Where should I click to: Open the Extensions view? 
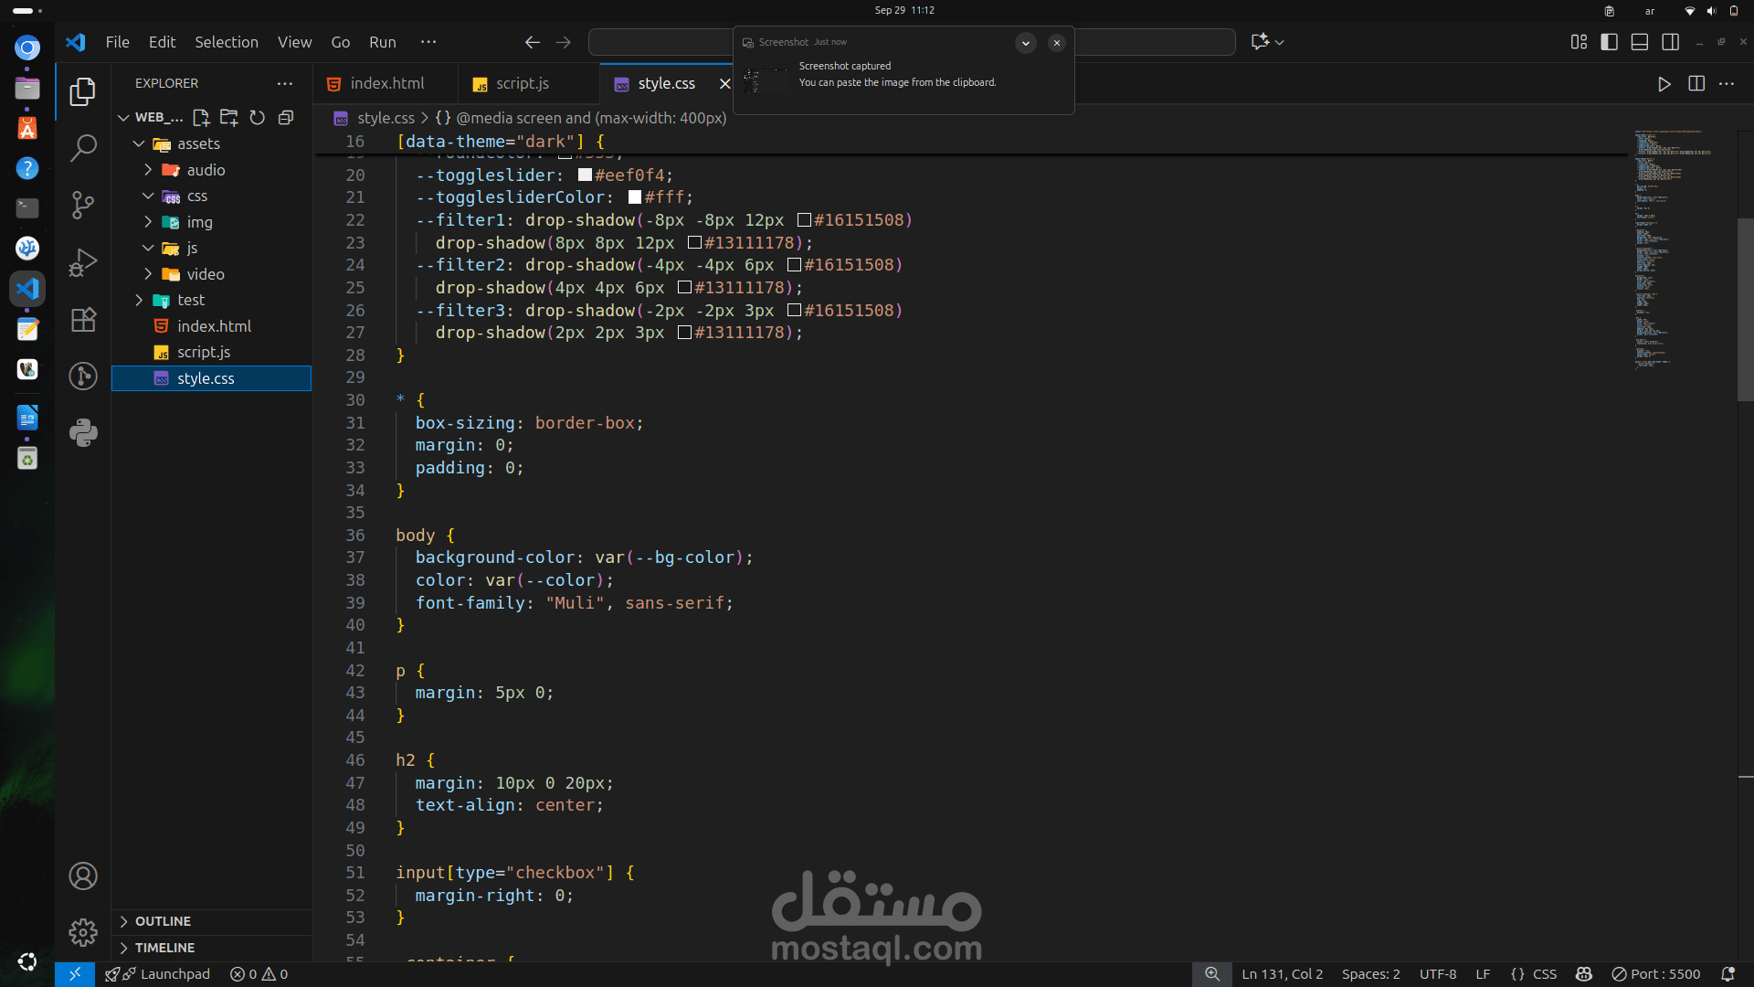pos(83,320)
